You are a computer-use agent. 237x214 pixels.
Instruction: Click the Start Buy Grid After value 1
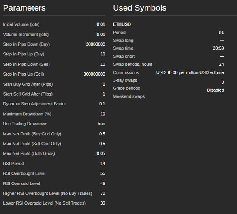pos(104,84)
